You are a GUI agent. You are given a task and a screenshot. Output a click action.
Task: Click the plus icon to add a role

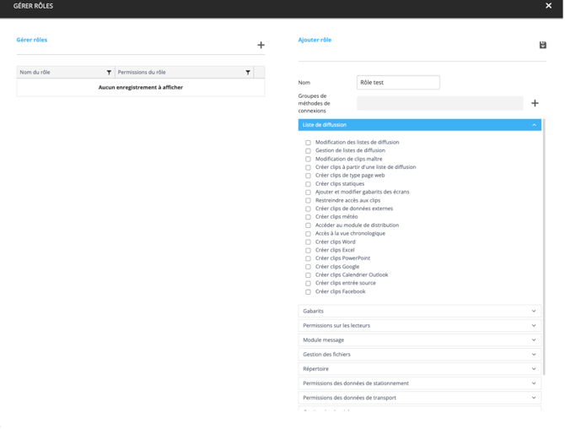(261, 45)
